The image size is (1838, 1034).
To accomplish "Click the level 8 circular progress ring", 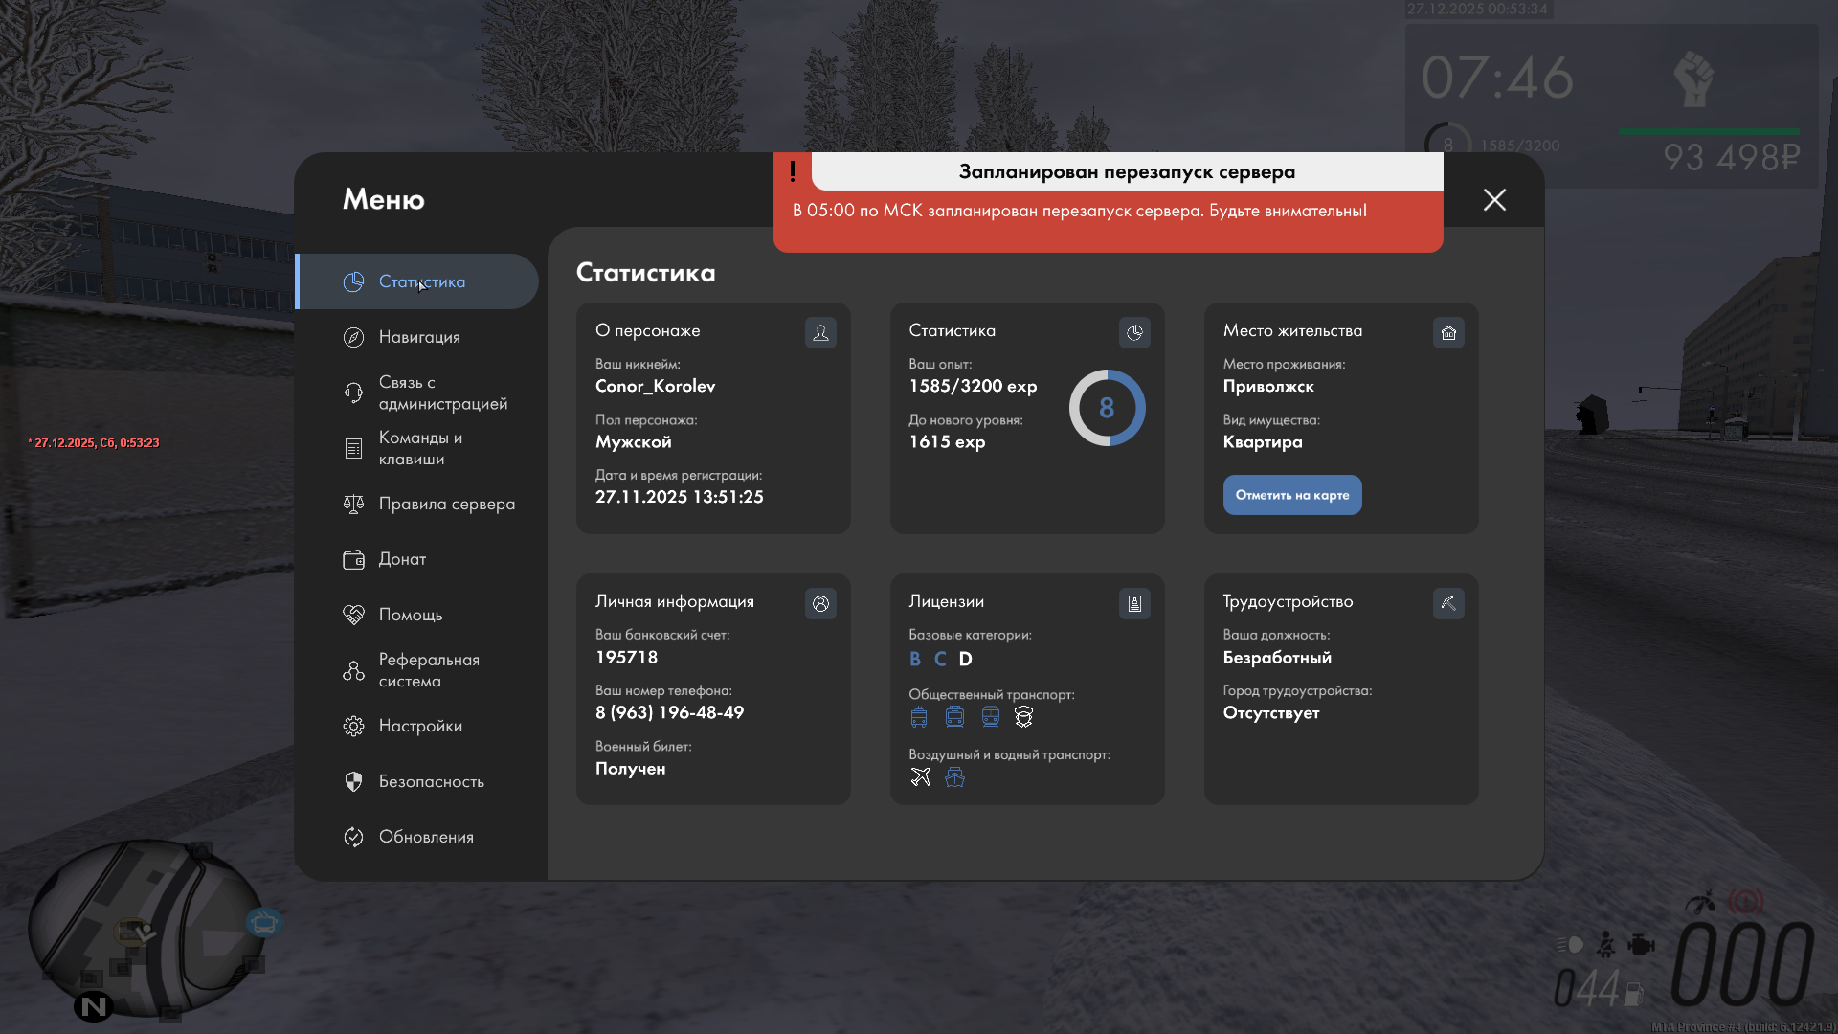I will pos(1107,408).
